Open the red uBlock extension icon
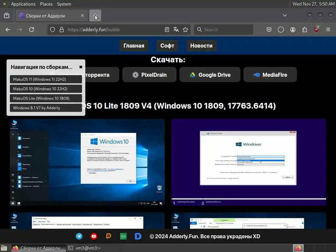This screenshot has height=252, width=336. pyautogui.click(x=316, y=29)
